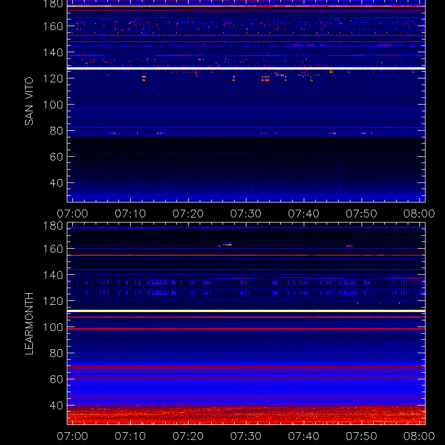Image resolution: width=445 pixels, height=445 pixels.
Task: Choose the 40 frequency label on Learmonth axis
Action: click(56, 406)
